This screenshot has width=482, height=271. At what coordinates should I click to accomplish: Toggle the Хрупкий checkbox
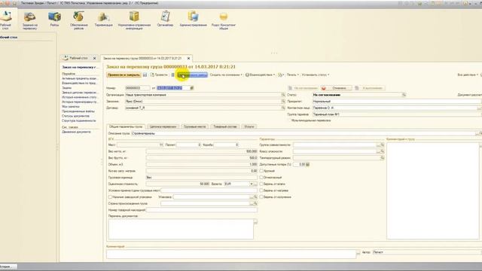[261, 171]
